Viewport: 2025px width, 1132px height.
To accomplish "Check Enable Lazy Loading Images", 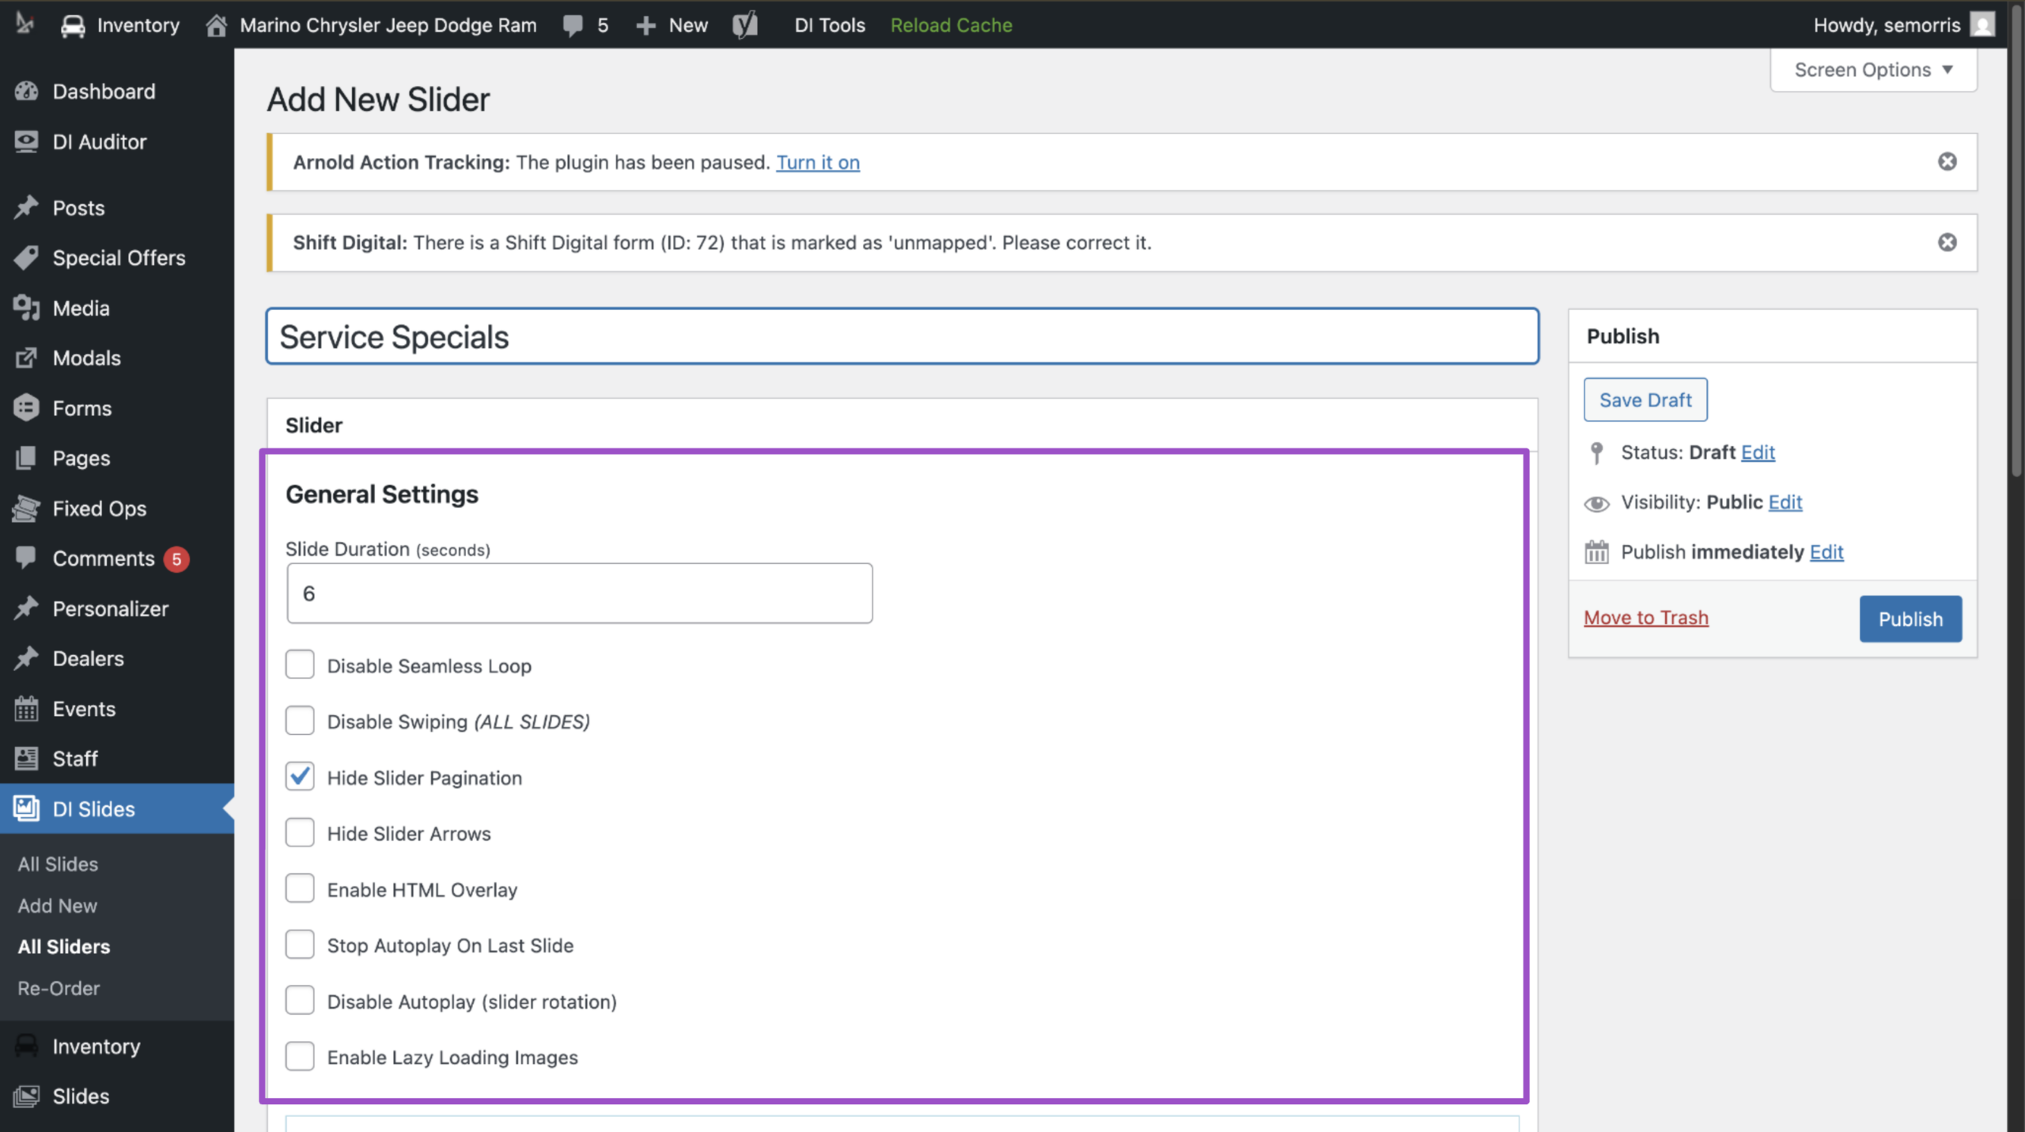I will click(300, 1056).
